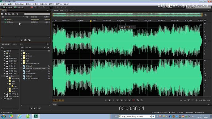The width and height of the screenshot is (212, 119).
Task: Toggle loop playback in the Files panel
Action: pos(25,40)
